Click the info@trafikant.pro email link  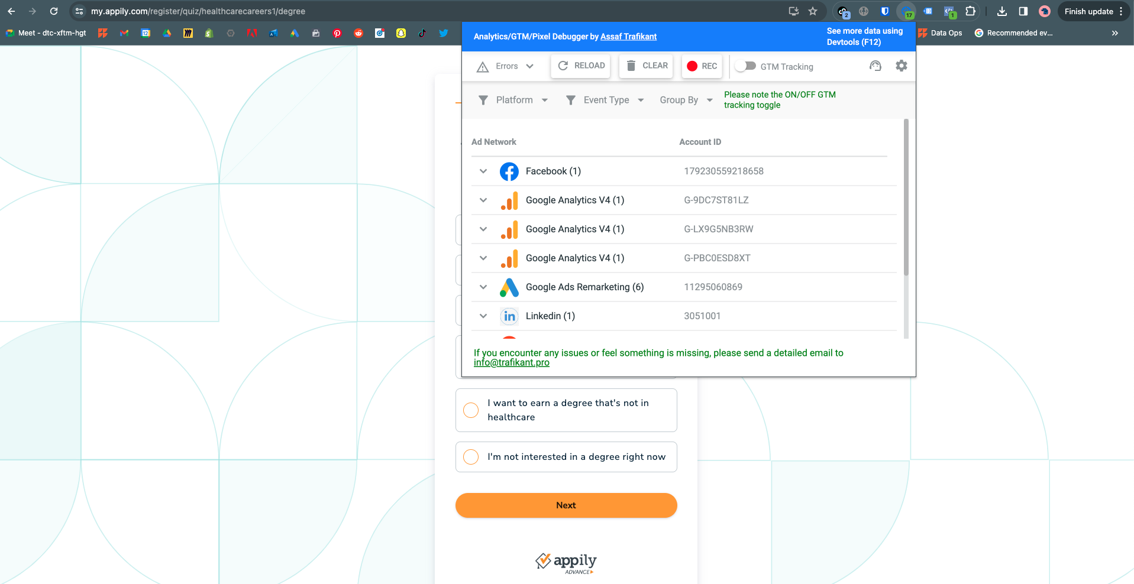pos(511,363)
